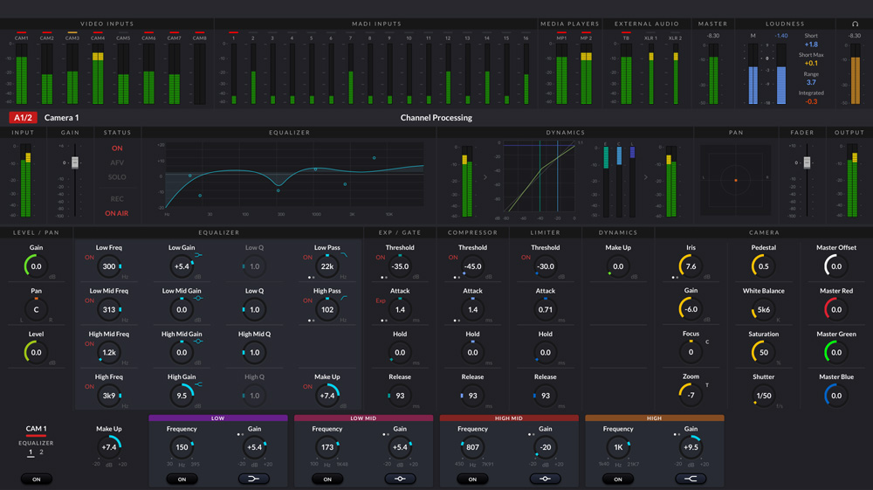This screenshot has width=873, height=490.
Task: Select the A1/2 channel label
Action: (x=23, y=118)
